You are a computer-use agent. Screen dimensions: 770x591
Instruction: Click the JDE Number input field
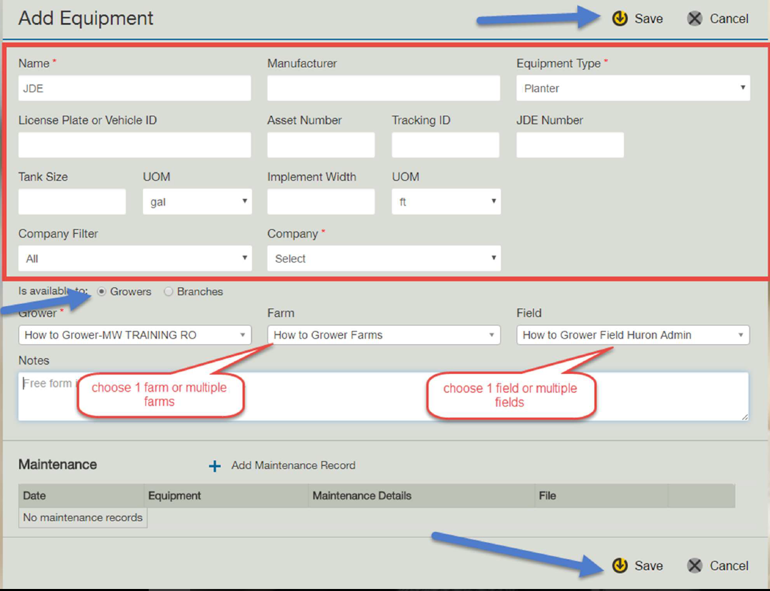(x=570, y=145)
